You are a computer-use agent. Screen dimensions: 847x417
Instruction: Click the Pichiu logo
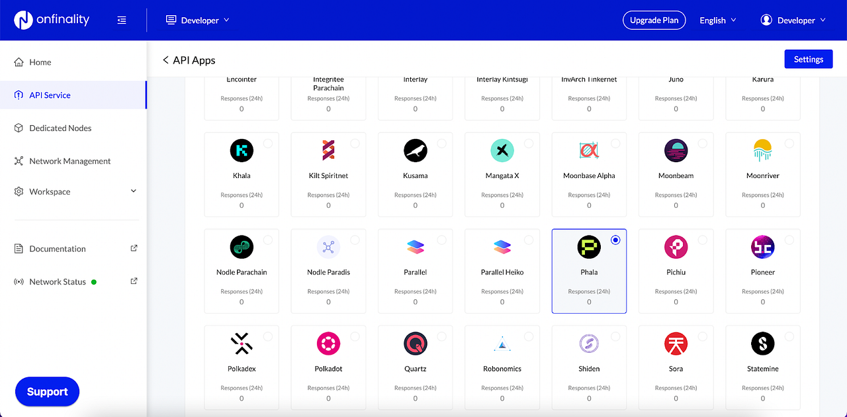click(x=676, y=248)
